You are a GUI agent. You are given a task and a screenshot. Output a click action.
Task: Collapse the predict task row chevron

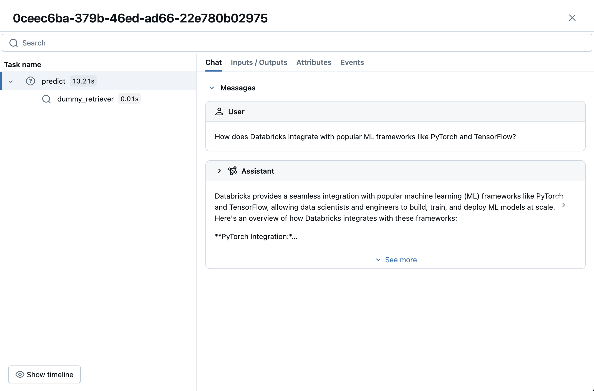[11, 82]
